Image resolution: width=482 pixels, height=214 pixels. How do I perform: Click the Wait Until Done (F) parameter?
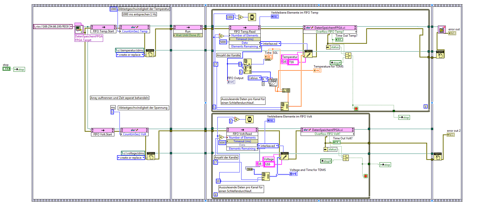(188, 35)
